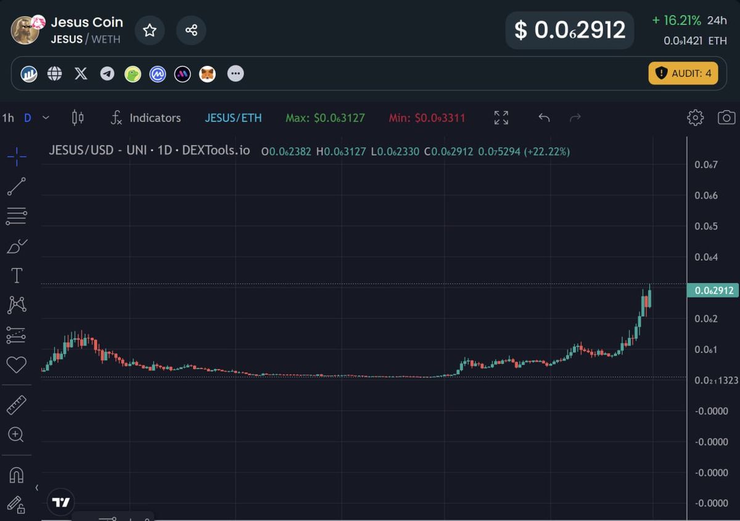Choose the brush drawing tool
The height and width of the screenshot is (521, 740).
tap(17, 246)
